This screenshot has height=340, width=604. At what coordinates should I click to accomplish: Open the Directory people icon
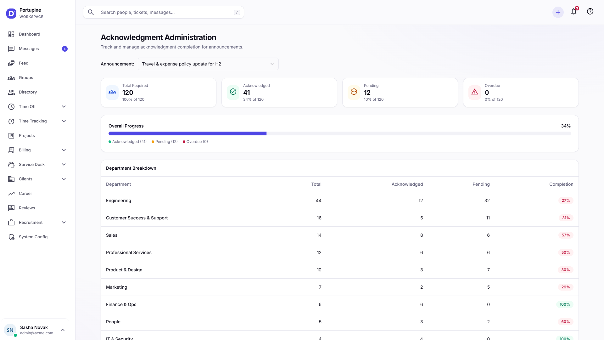pyautogui.click(x=11, y=92)
